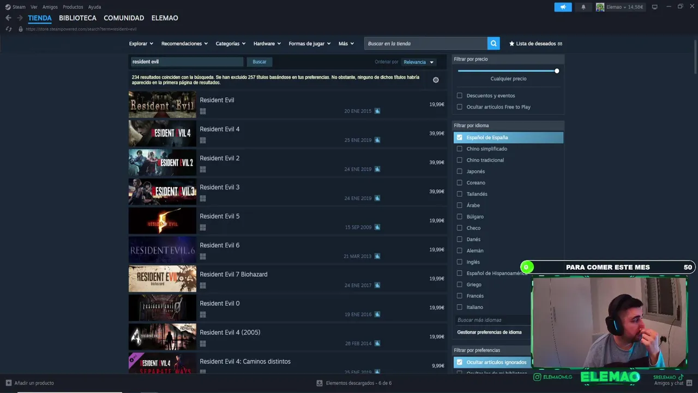Image resolution: width=698 pixels, height=393 pixels.
Task: Open Gestionar preferencias de idioma link
Action: click(489, 332)
